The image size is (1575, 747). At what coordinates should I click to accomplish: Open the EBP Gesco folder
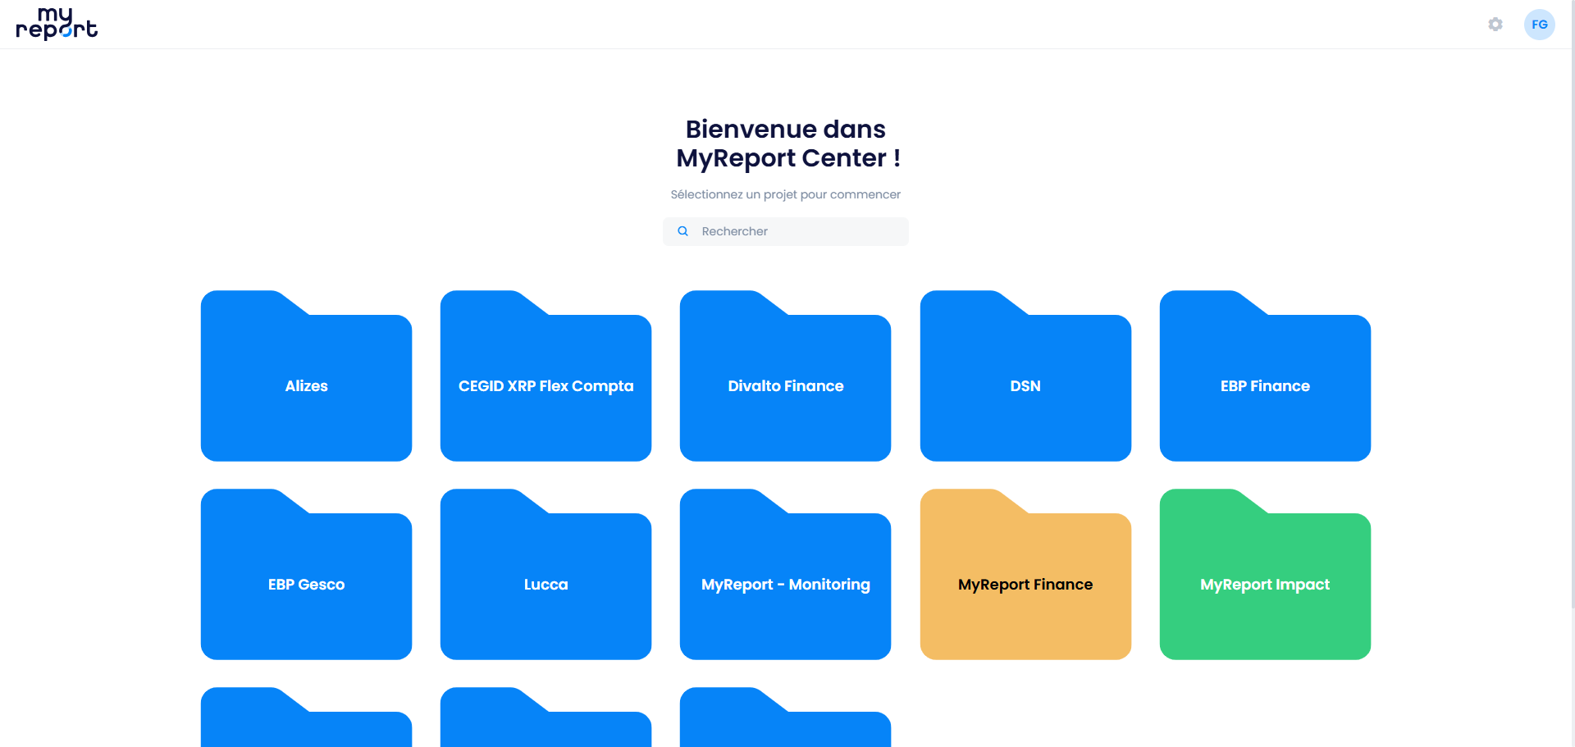click(306, 574)
